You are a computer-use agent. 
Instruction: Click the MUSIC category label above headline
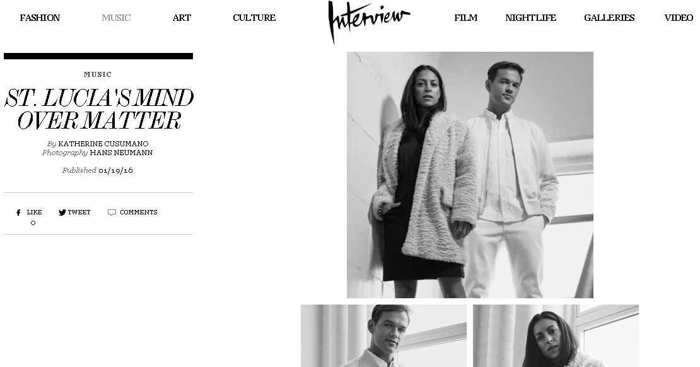click(x=98, y=74)
